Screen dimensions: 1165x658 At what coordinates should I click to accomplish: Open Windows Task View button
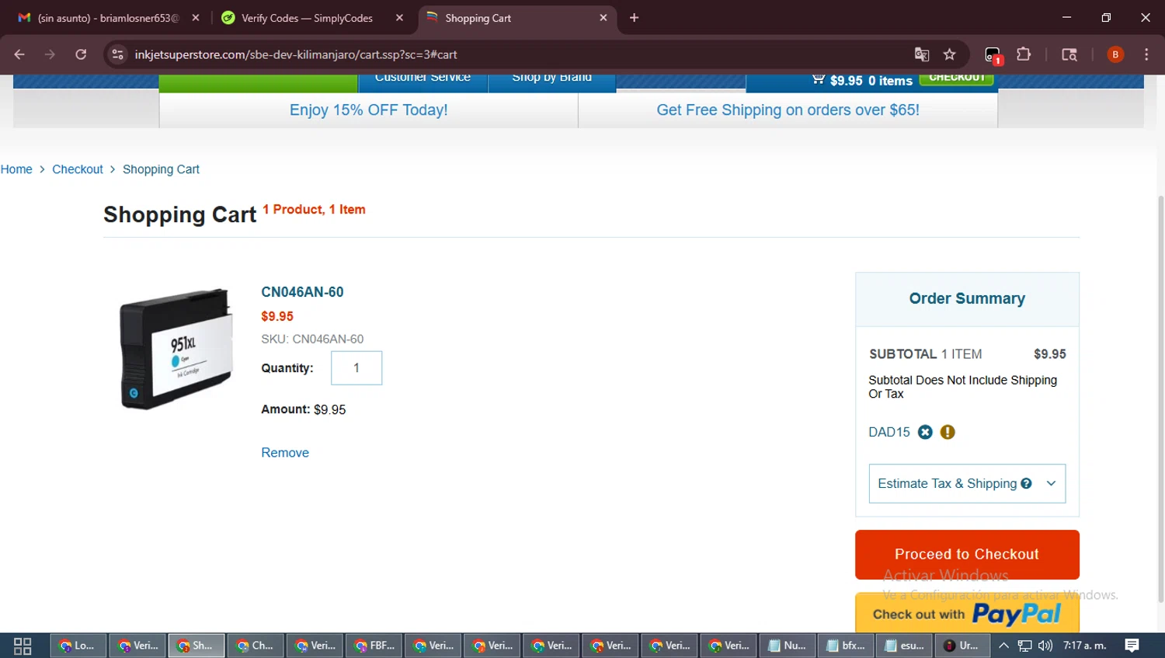click(23, 646)
